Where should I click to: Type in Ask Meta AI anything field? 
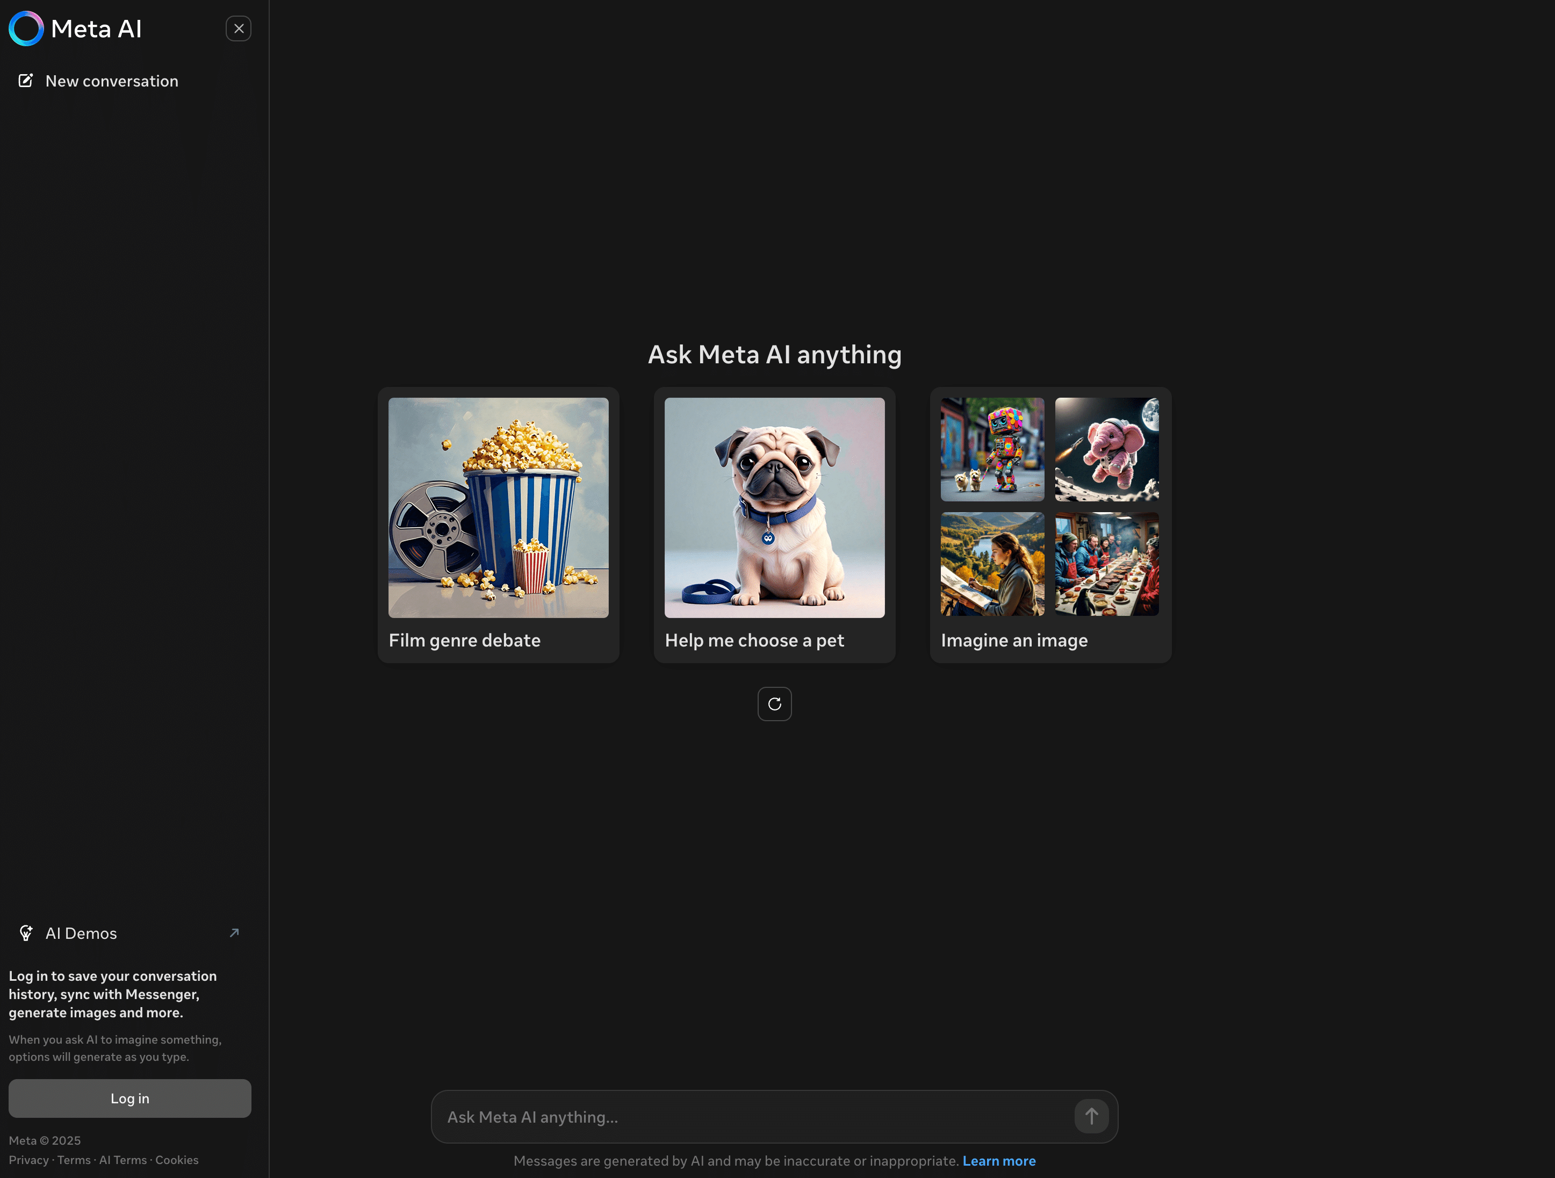[x=752, y=1117]
